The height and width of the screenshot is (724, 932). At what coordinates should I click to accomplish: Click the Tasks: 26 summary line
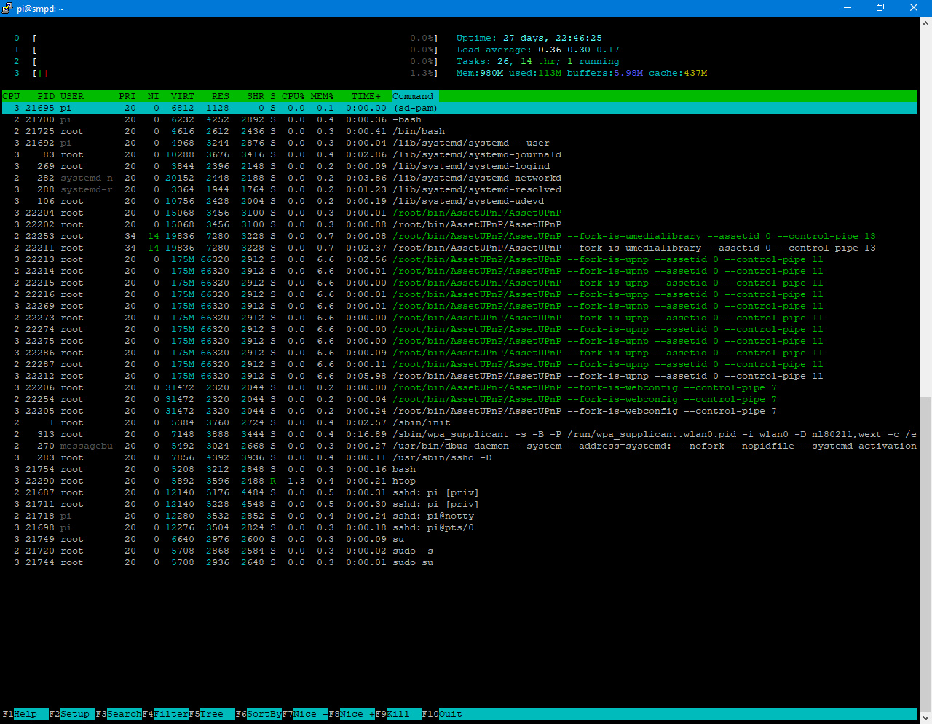coord(538,61)
